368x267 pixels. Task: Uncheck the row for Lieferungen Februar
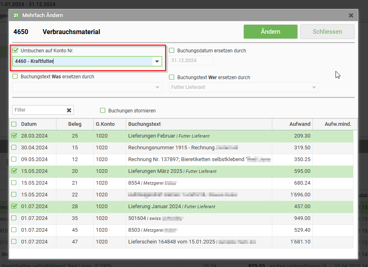pyautogui.click(x=14, y=136)
